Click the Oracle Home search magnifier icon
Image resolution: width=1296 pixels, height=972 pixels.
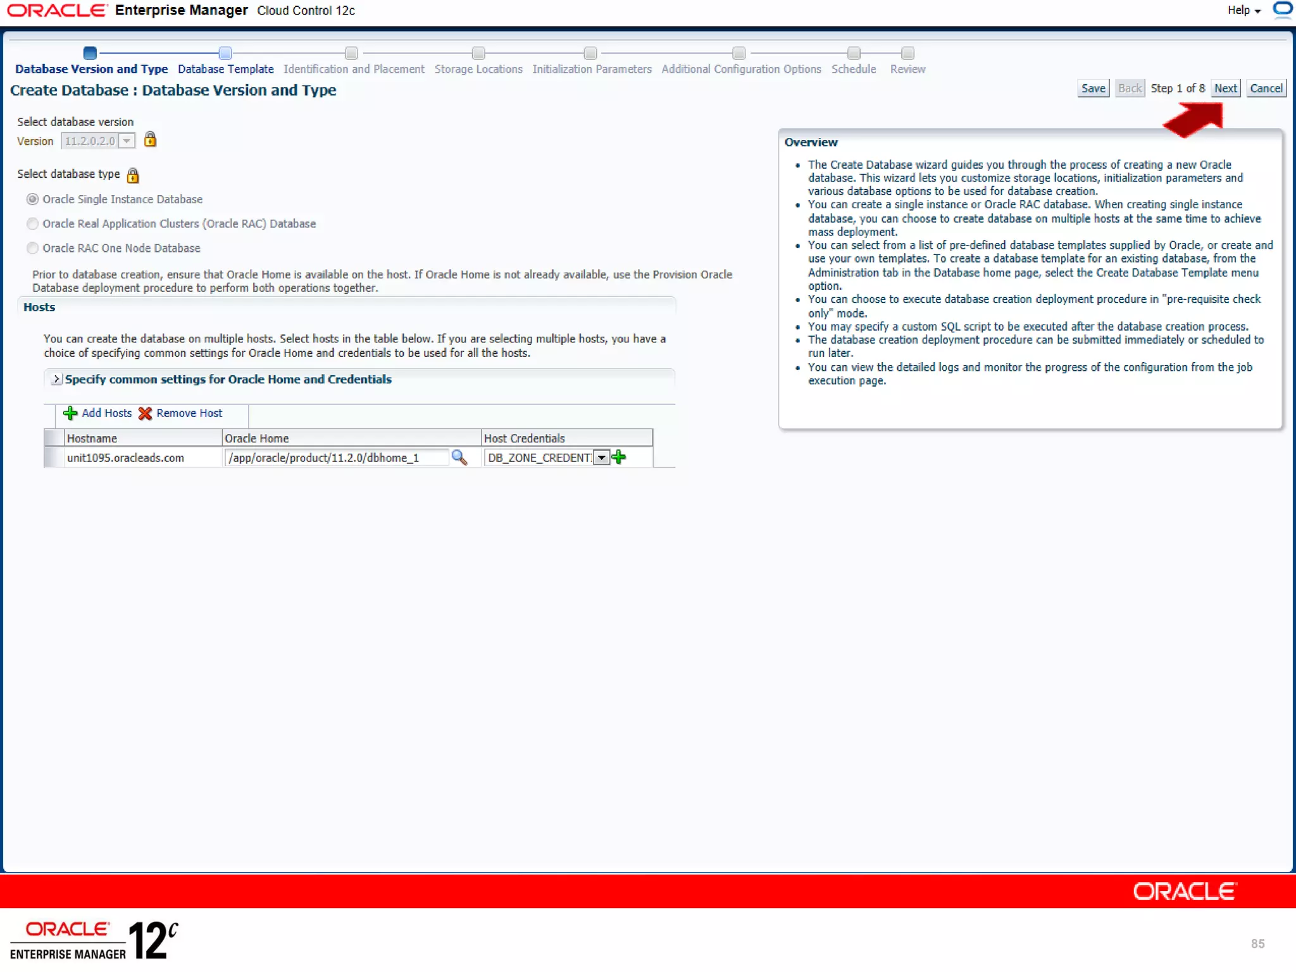click(459, 458)
